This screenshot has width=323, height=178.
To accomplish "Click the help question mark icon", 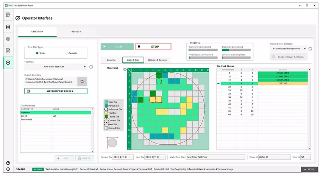I will pos(8,163).
